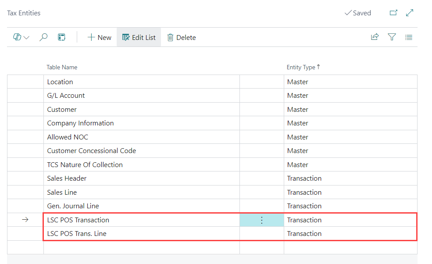Screen dimensions: 432x264
Task: Click the share icon
Action: point(375,37)
